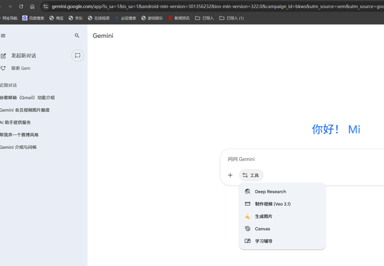This screenshot has width=384, height=266.
Task: Click the browser forward arrow
Action: coord(10,7)
